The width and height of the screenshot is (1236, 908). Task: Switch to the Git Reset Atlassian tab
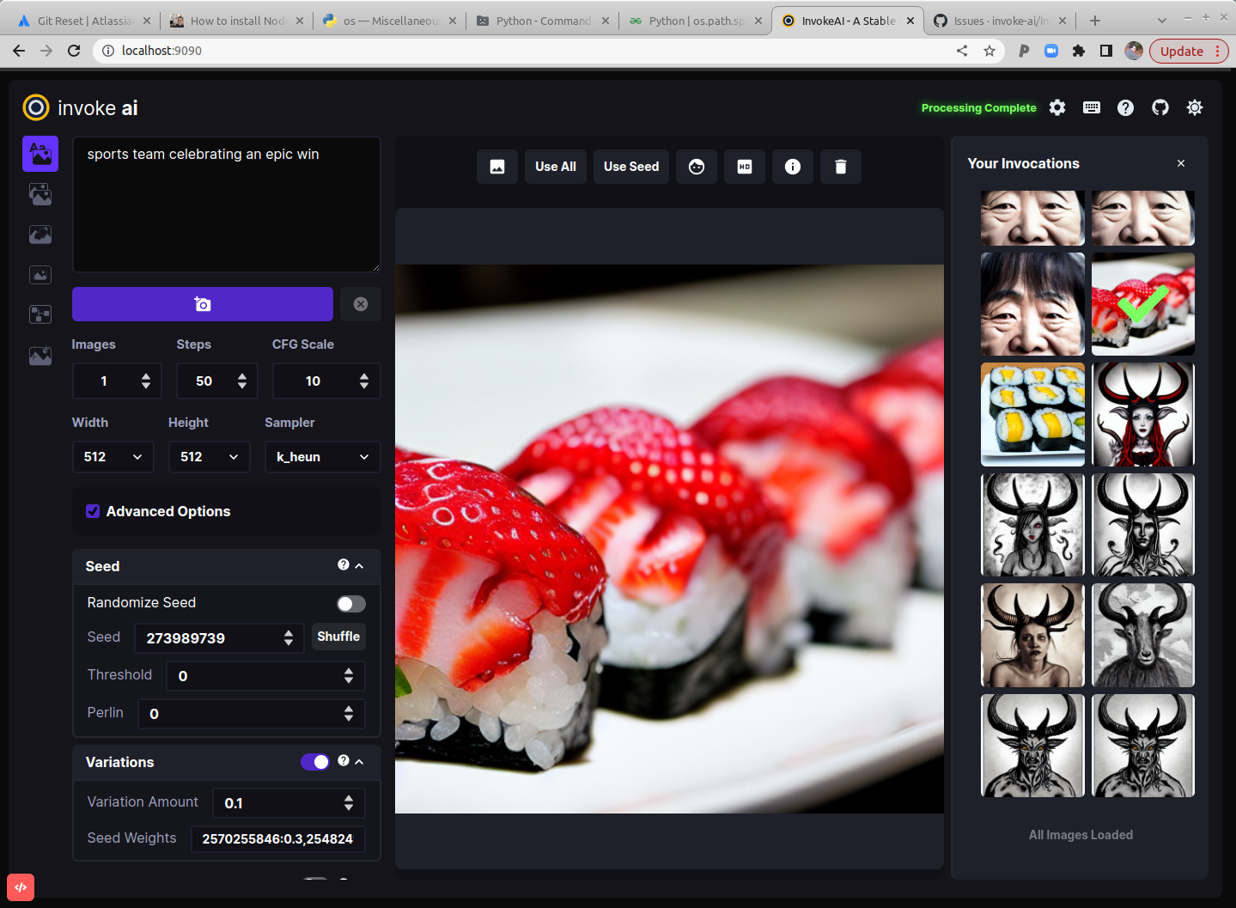point(84,21)
